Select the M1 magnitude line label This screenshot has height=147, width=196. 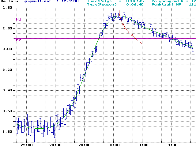tap(19, 19)
